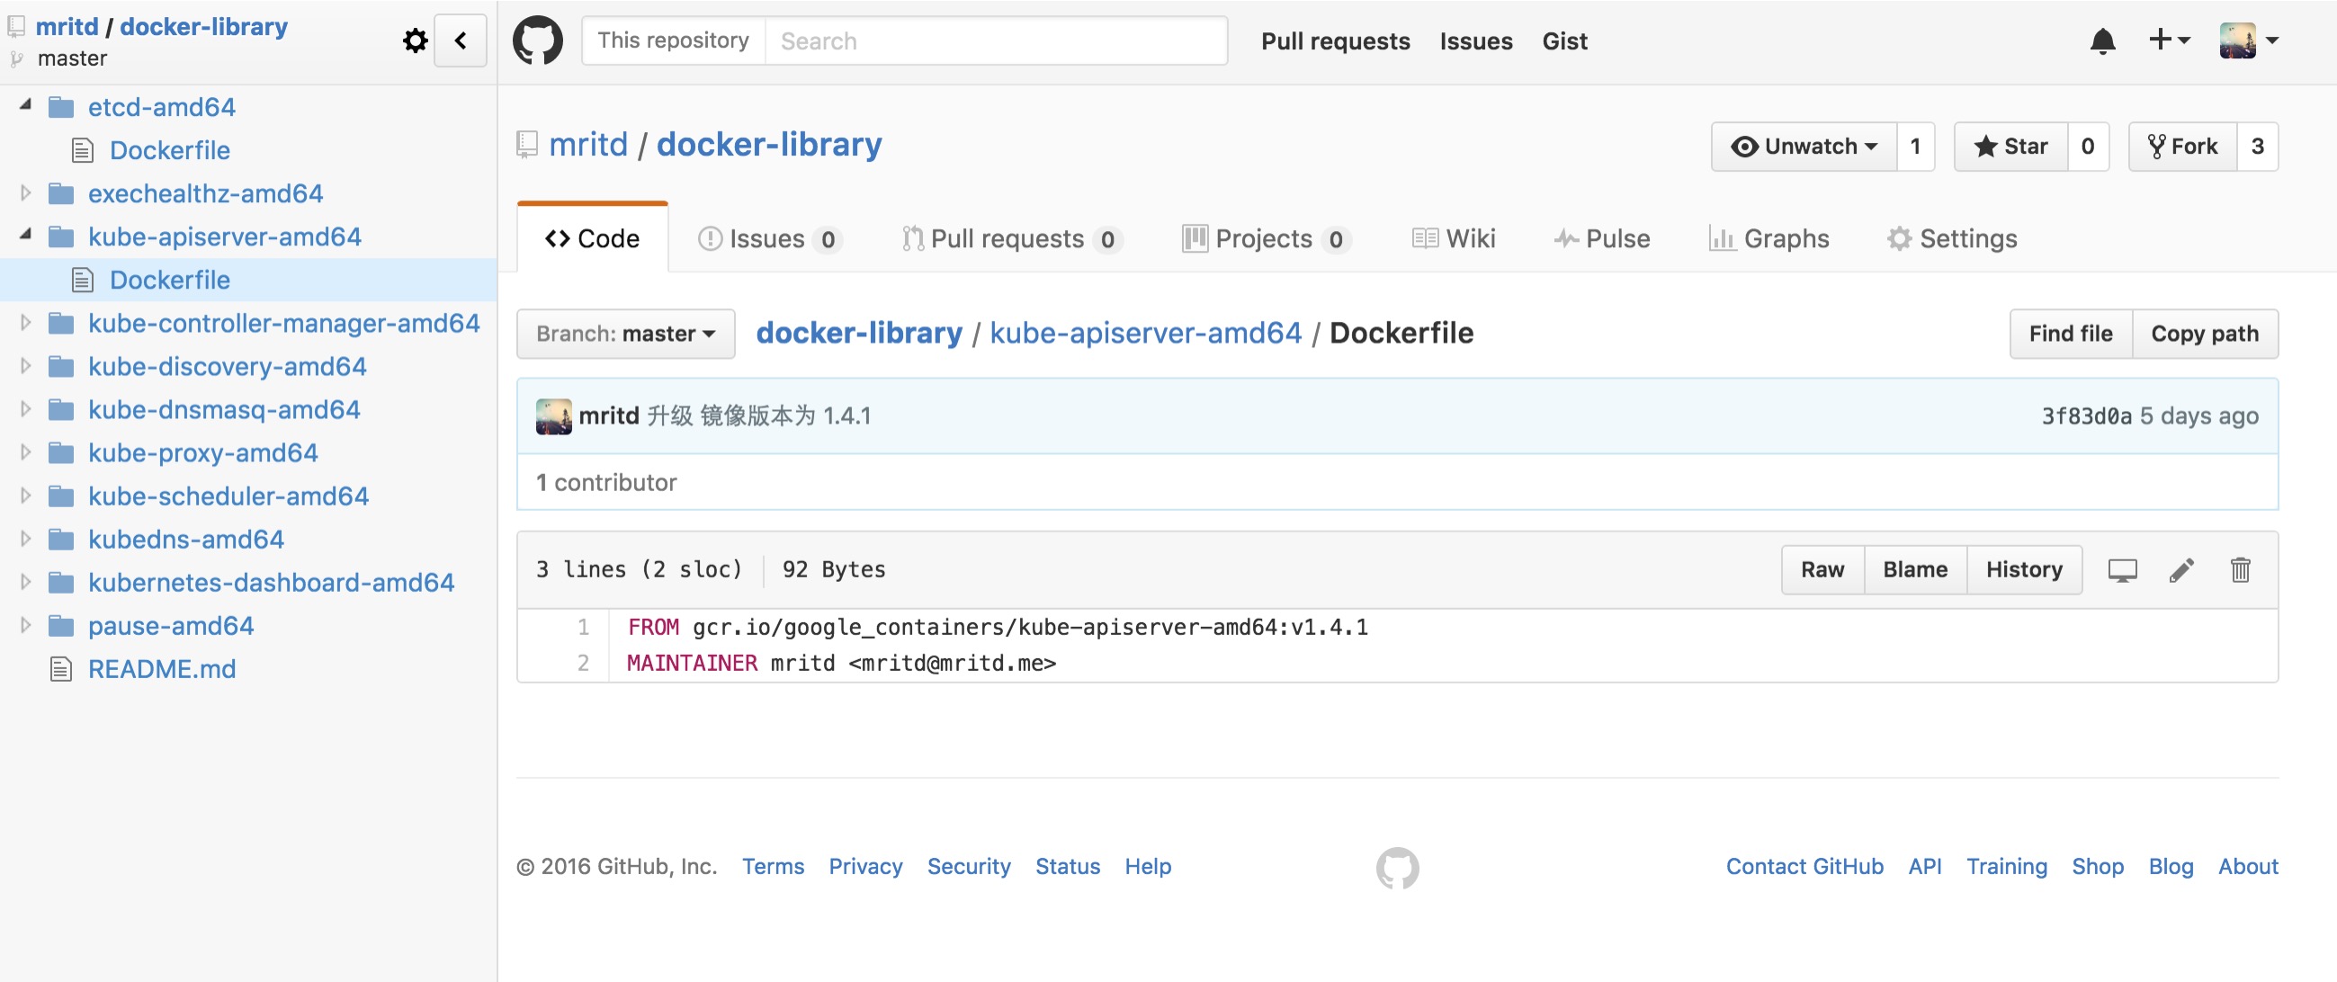
Task: Click the This repository search scope label
Action: coord(673,40)
